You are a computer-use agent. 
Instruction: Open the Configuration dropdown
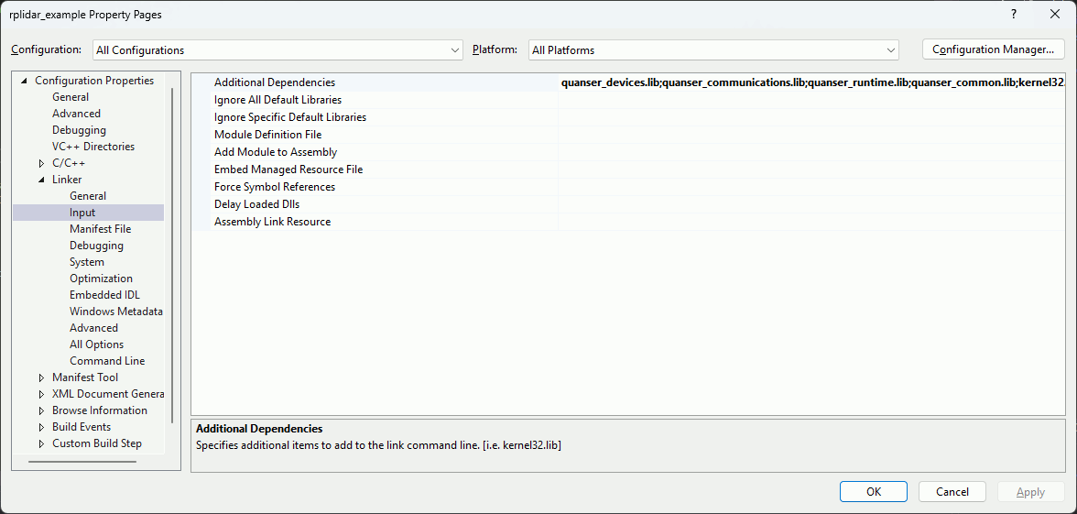[x=278, y=50]
